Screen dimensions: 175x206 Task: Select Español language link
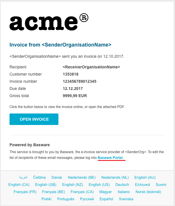[x=106, y=199]
